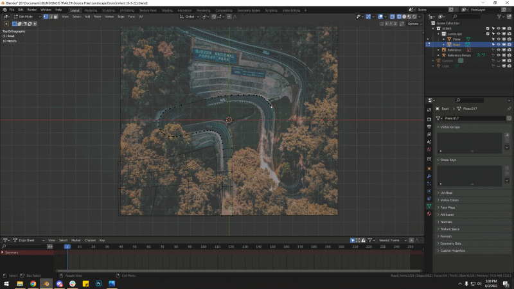
Task: Expand the UV Maps panel
Action: point(447,193)
